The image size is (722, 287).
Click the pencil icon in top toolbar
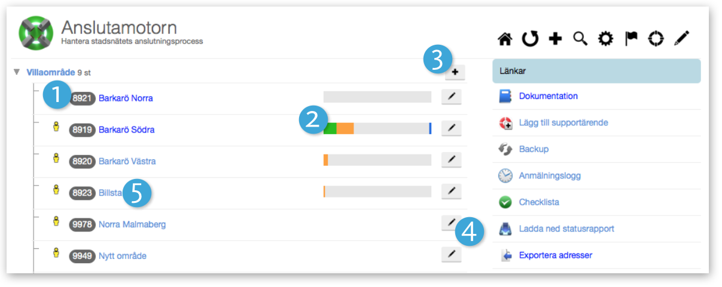(x=681, y=39)
